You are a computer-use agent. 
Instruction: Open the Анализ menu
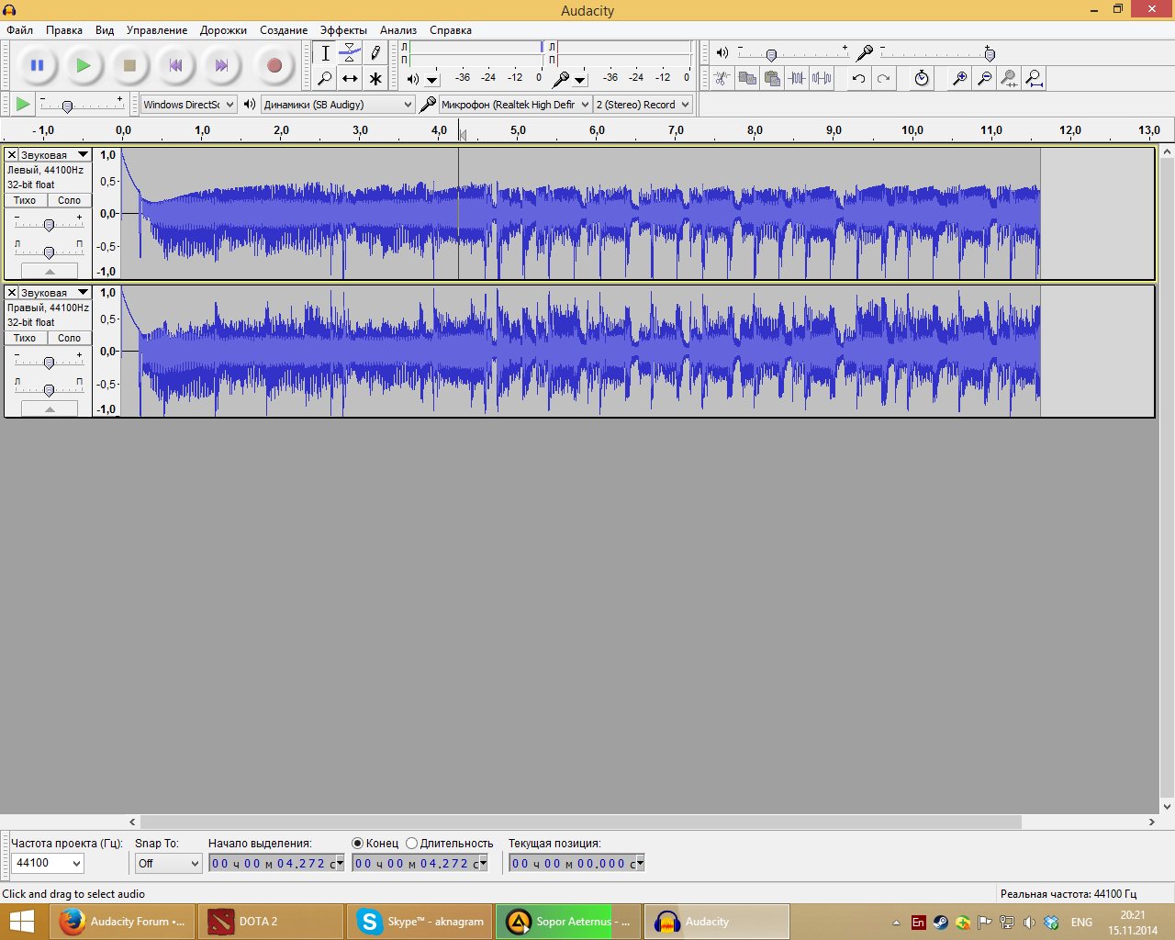(398, 30)
